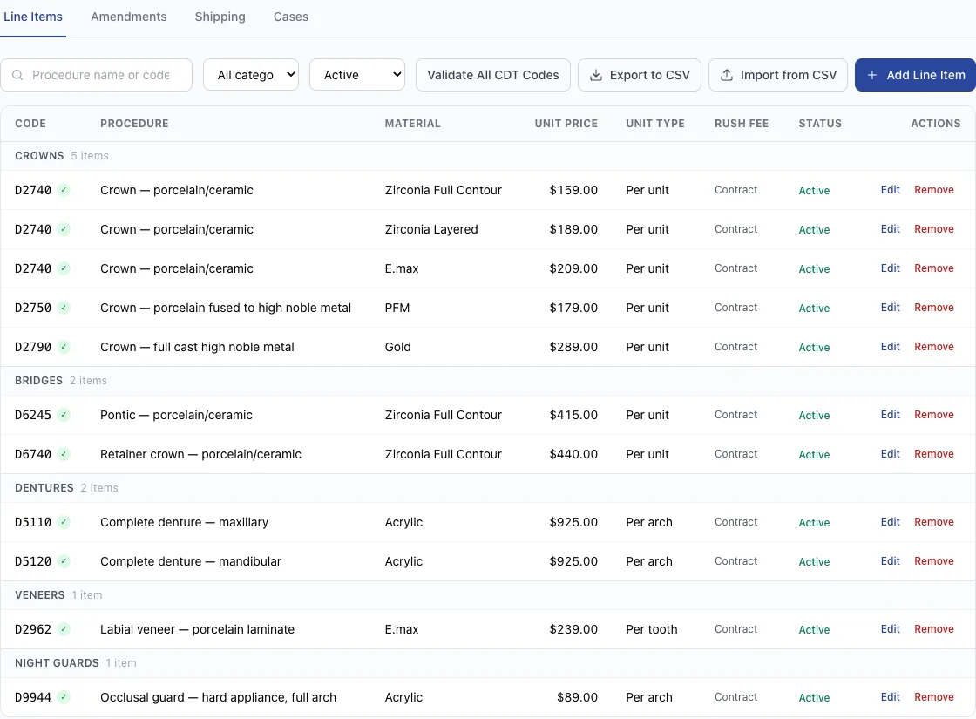Screen dimensions: 976x719
Task: Click the validated checkmark badge next to D2962
Action: (x=64, y=628)
